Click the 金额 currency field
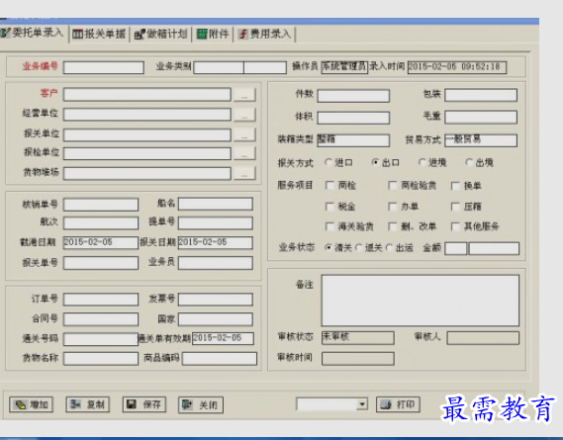This screenshot has width=563, height=440. pos(456,248)
